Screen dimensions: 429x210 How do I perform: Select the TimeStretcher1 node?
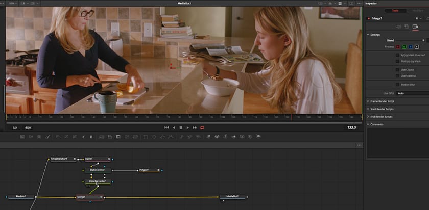coord(63,159)
